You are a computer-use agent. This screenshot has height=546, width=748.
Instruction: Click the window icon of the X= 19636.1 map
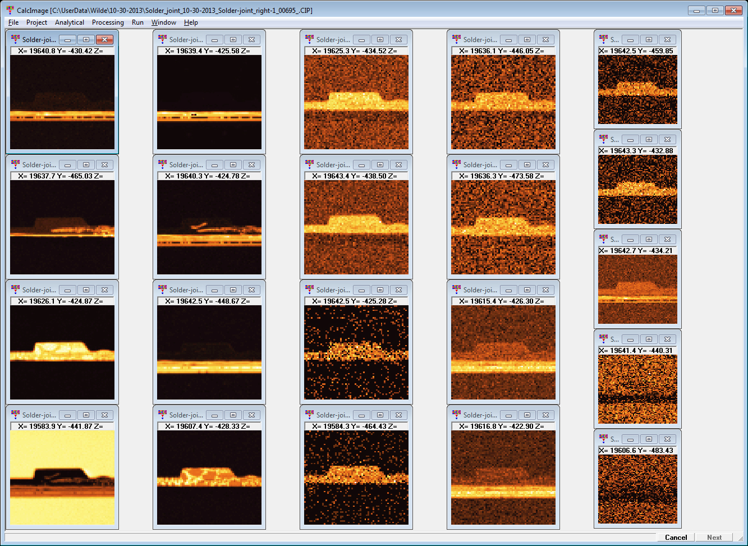(456, 39)
